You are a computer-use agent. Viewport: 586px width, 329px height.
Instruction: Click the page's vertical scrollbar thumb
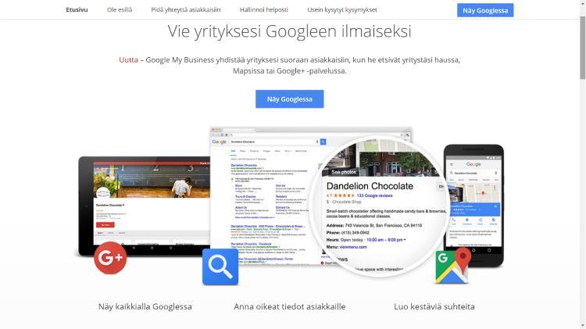click(x=582, y=48)
